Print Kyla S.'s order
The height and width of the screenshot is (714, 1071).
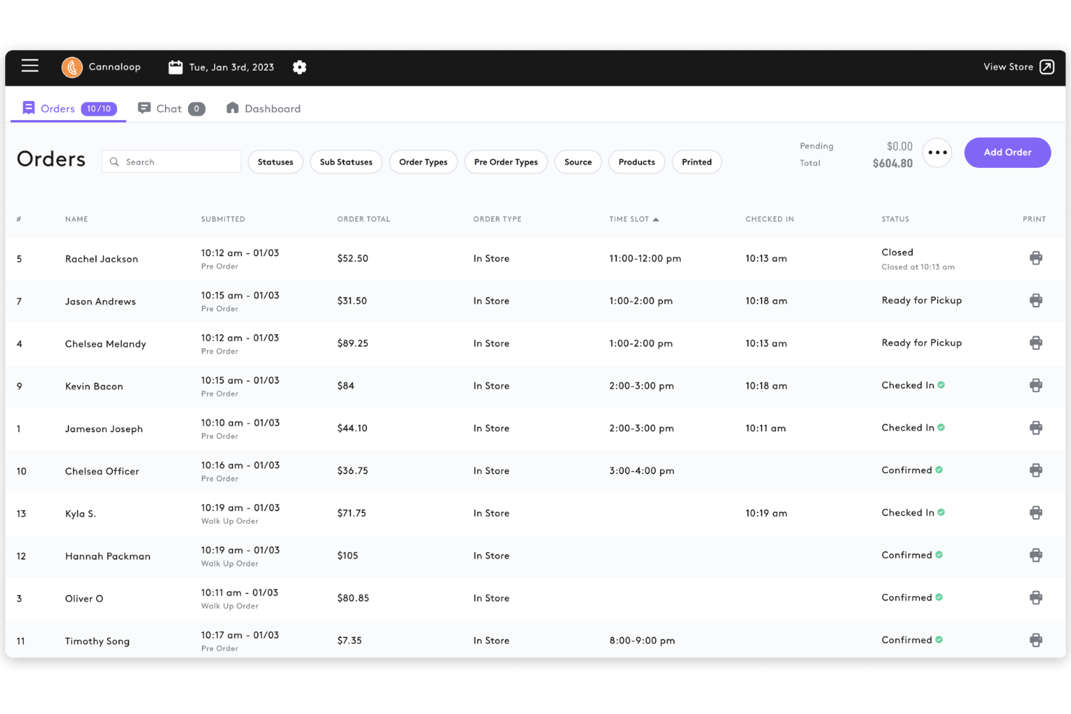coord(1036,513)
